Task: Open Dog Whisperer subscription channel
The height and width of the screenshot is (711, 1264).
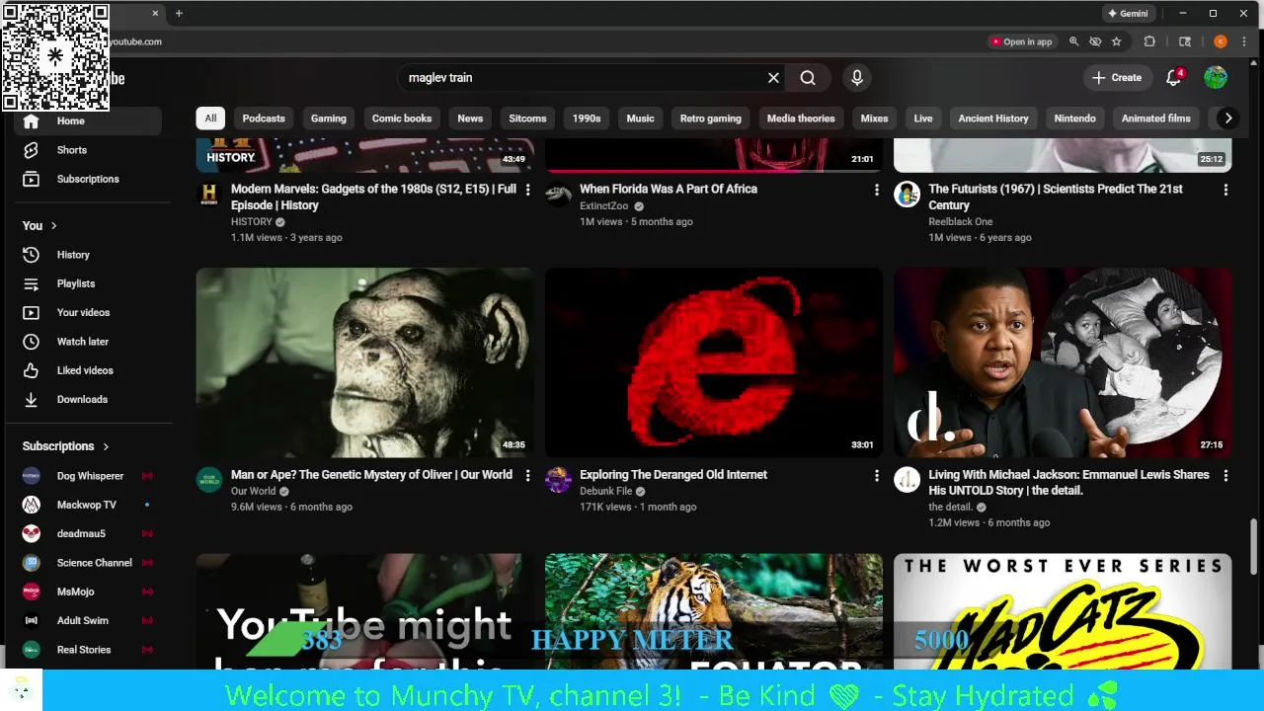Action: point(88,476)
